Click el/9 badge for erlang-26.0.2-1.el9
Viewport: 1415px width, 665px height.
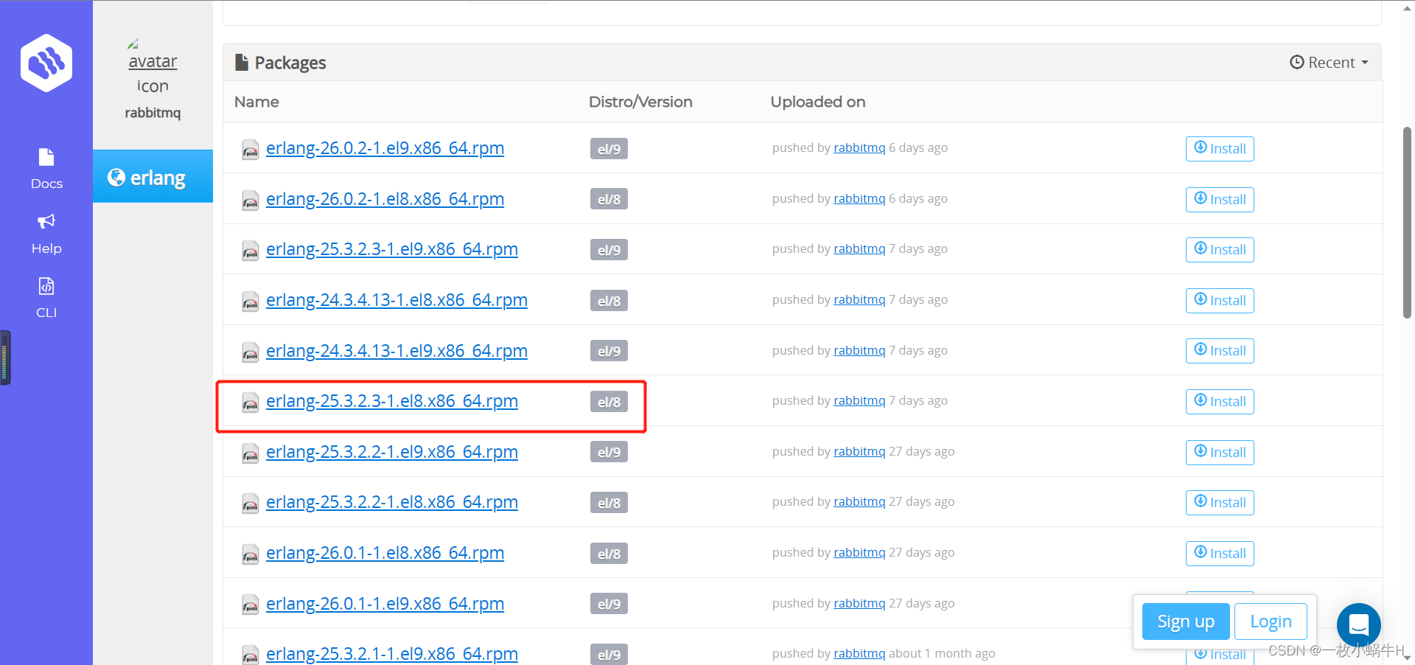click(x=609, y=149)
